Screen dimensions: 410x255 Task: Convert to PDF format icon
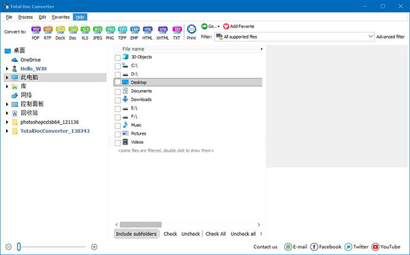(x=36, y=29)
